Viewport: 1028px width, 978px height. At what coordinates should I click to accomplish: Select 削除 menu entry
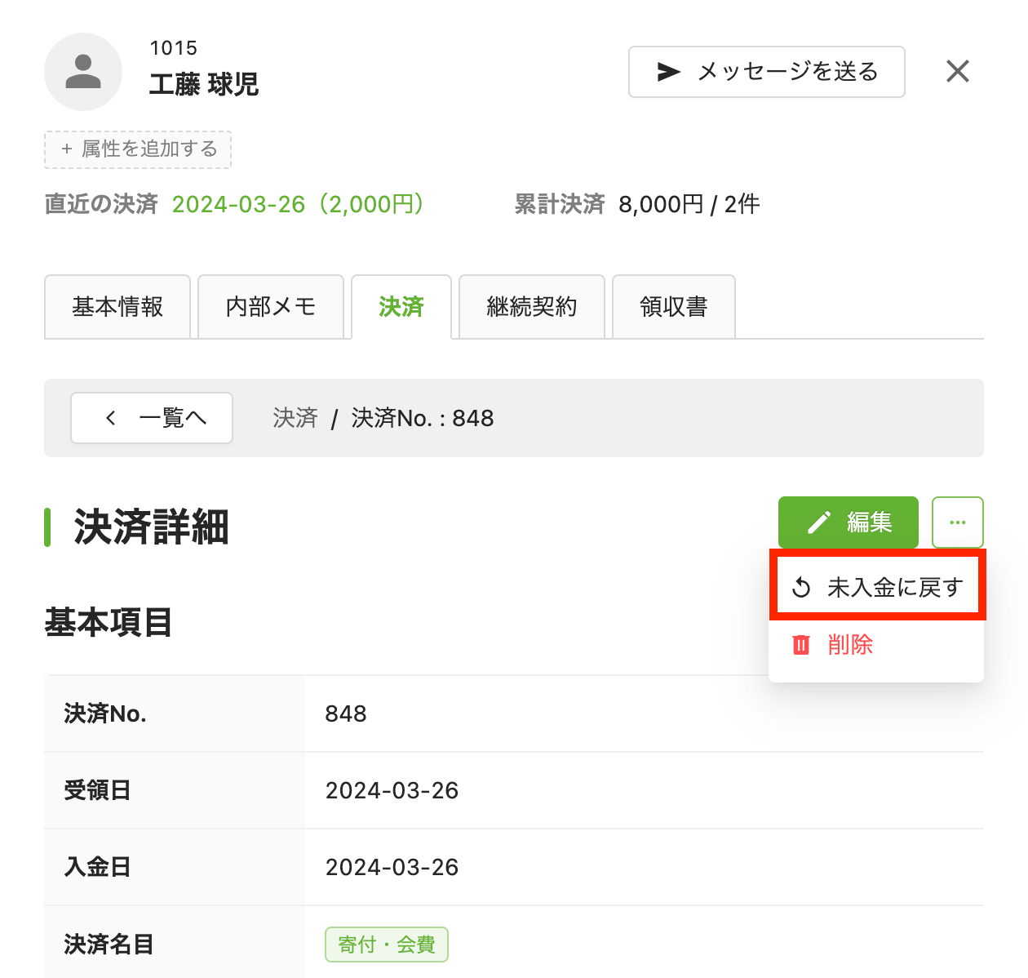[876, 645]
